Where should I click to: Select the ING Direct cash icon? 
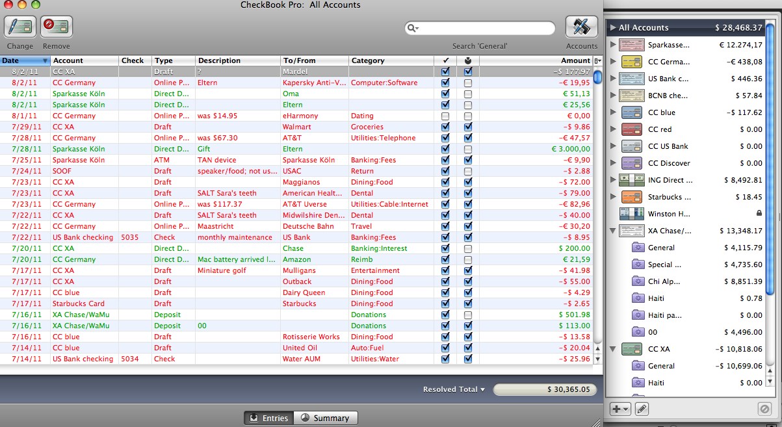pyautogui.click(x=631, y=180)
